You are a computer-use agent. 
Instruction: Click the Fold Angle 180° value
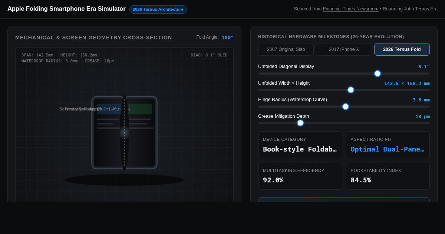coord(227,38)
